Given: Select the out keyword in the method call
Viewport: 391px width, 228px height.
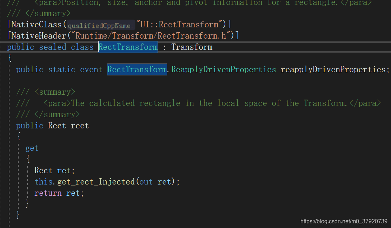Looking at the screenshot, I should (146, 181).
